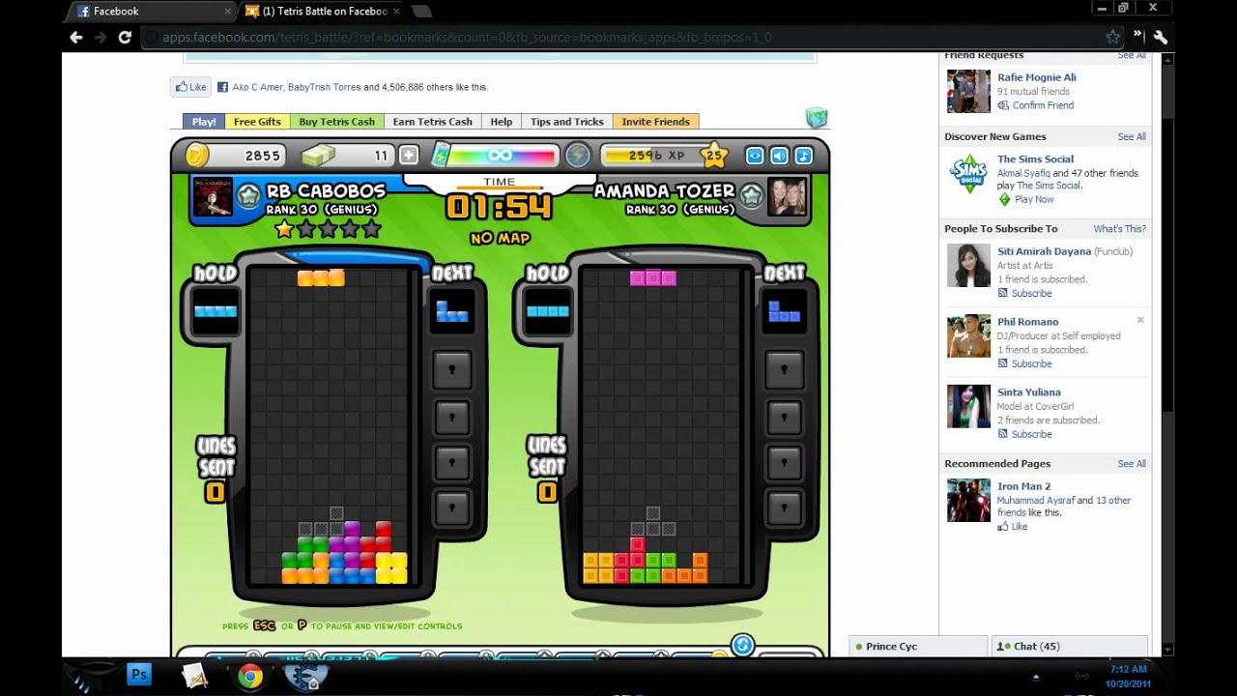Like the Iron Man 2 page
The height and width of the screenshot is (696, 1237).
[1019, 527]
